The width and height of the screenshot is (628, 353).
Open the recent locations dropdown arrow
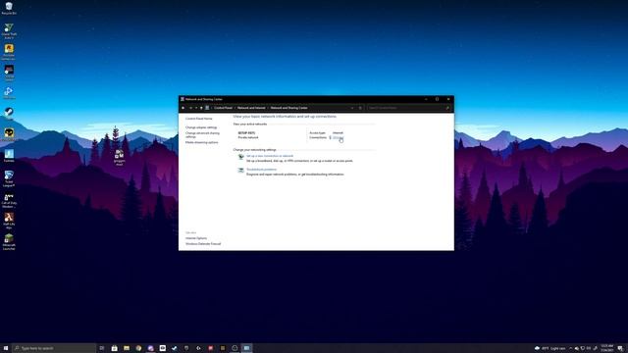196,108
